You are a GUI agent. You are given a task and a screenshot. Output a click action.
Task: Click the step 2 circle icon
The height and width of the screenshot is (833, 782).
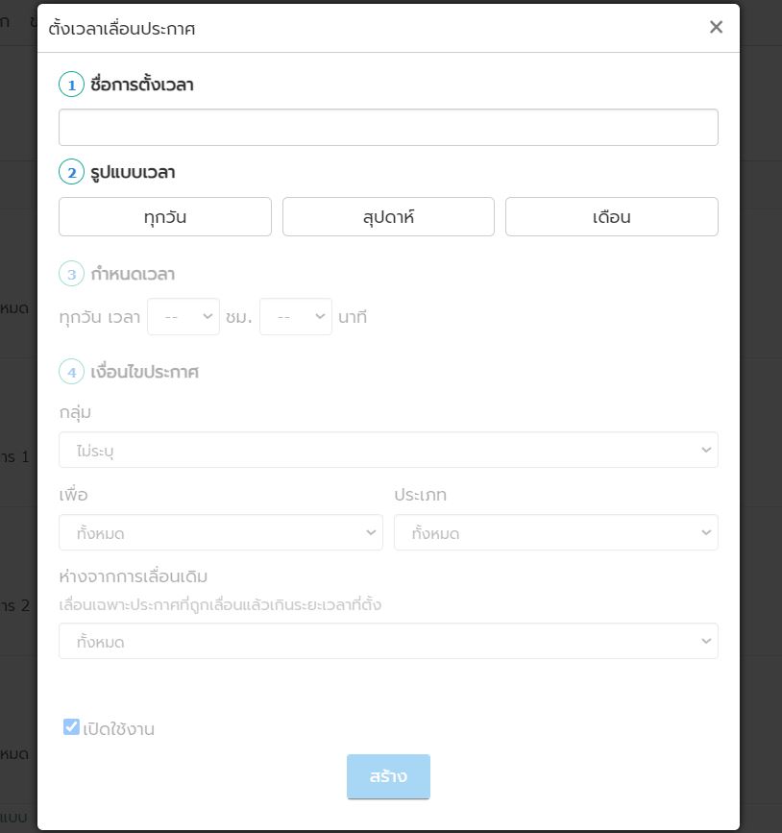click(x=71, y=173)
